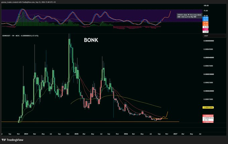The width and height of the screenshot is (228, 144).
Task: Click the 0.000030000 price scale label
Action: (209, 74)
